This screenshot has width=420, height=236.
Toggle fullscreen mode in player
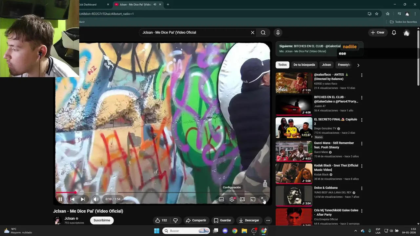pyautogui.click(x=263, y=199)
